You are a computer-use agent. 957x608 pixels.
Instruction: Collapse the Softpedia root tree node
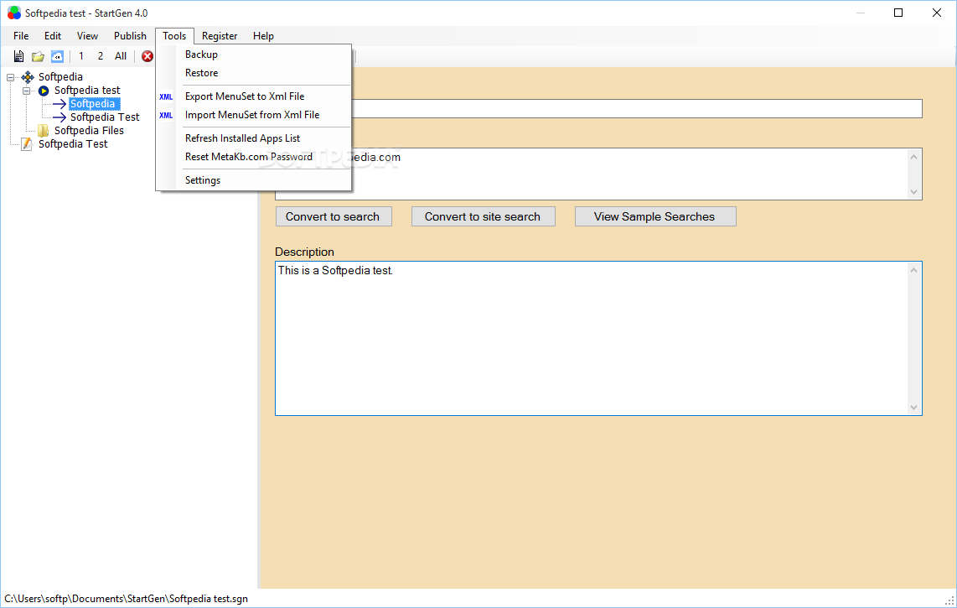point(10,77)
